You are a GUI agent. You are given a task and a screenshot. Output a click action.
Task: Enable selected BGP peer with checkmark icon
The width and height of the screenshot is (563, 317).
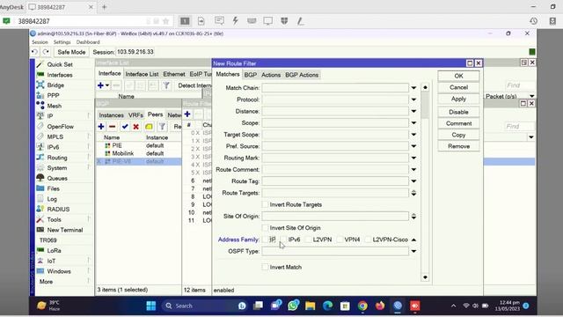point(125,127)
